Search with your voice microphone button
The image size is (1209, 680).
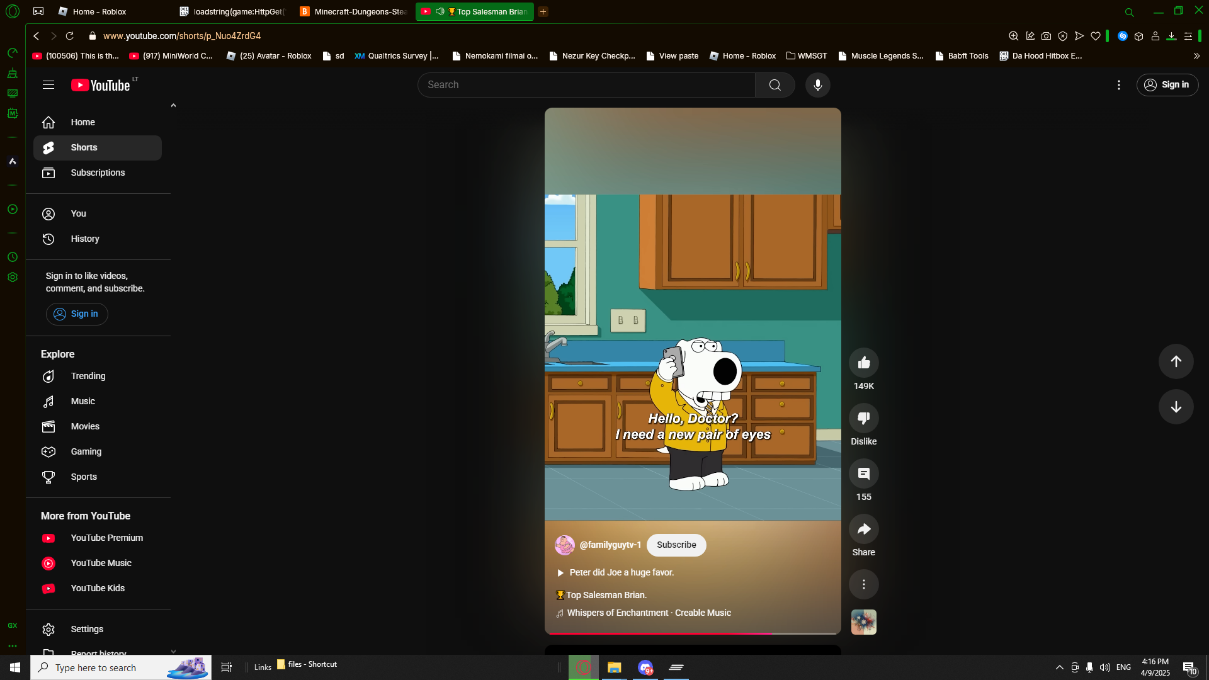coord(818,85)
